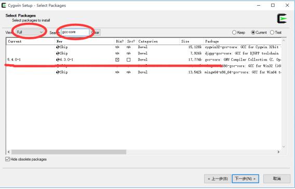Screen dimensions: 295x189
Task: Click the back 上一步(B) button
Action: click(218, 179)
